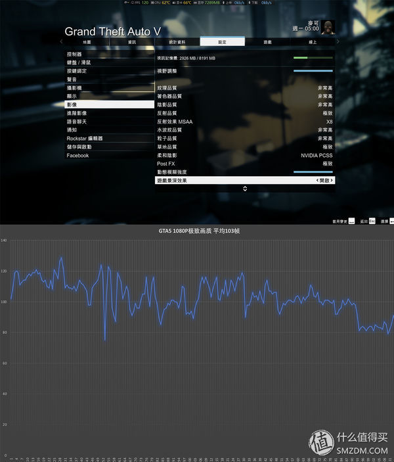This screenshot has height=462, width=394.
Task: Click the left arrow beside the 地圖 tab
Action: (x=61, y=42)
